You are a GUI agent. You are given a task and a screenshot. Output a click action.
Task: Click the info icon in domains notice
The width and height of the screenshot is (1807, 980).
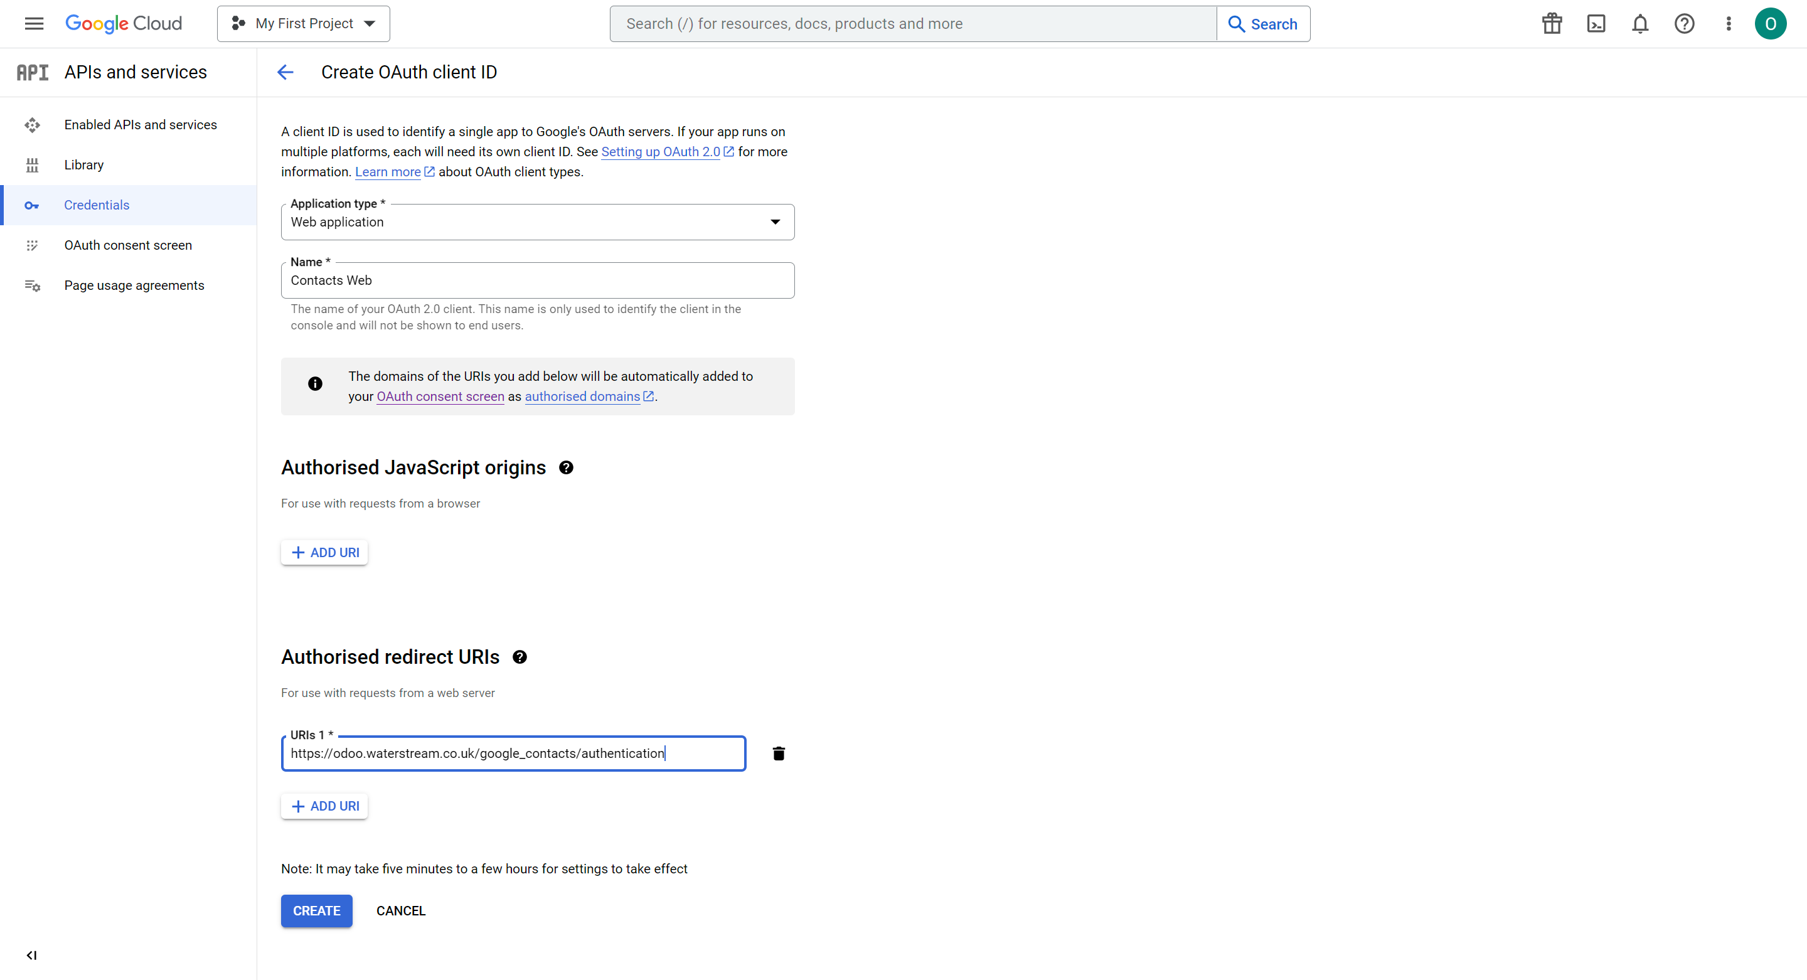click(315, 384)
